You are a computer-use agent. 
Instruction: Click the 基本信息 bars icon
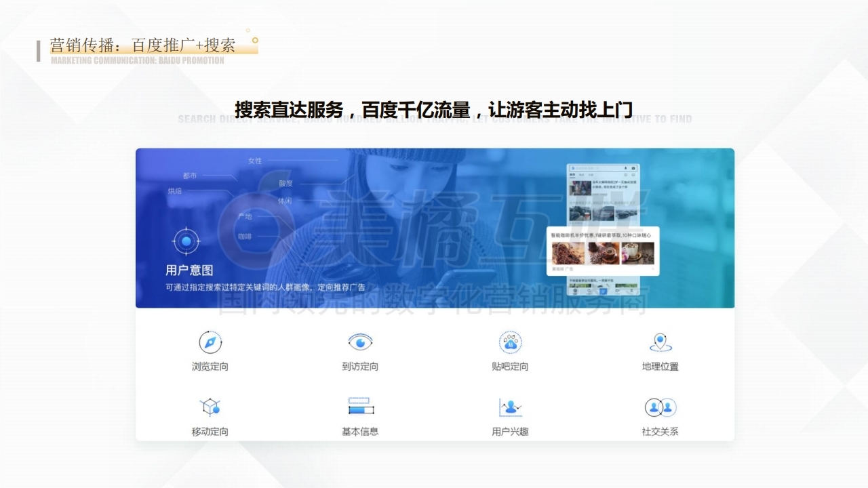[x=360, y=407]
